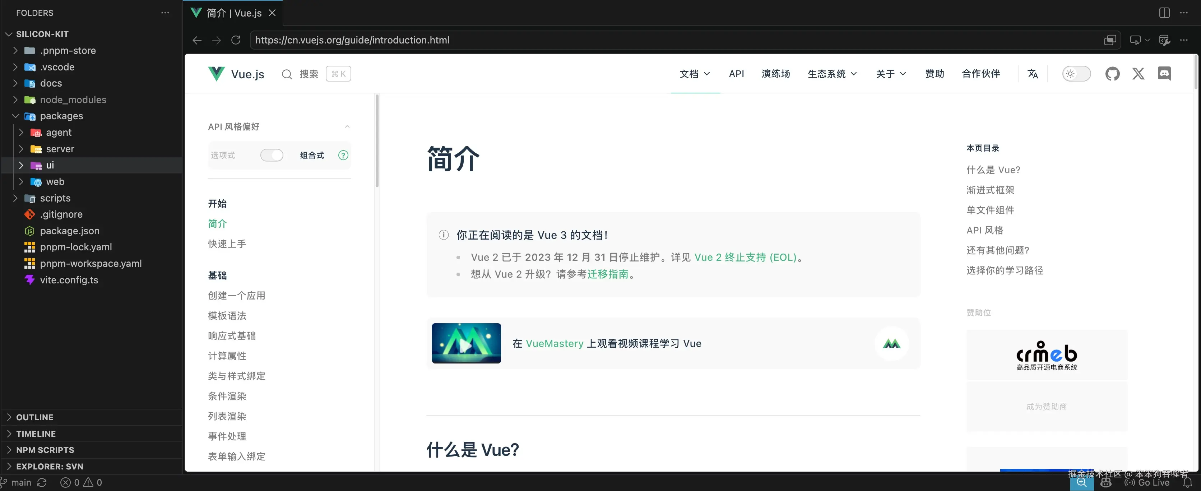Open the 演练场 nav item
Viewport: 1201px width, 491px height.
click(776, 74)
